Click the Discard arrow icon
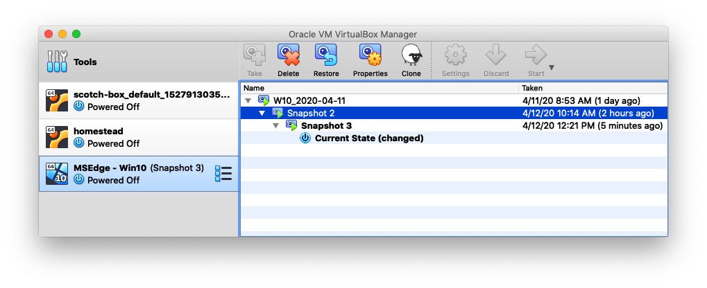 (x=496, y=55)
